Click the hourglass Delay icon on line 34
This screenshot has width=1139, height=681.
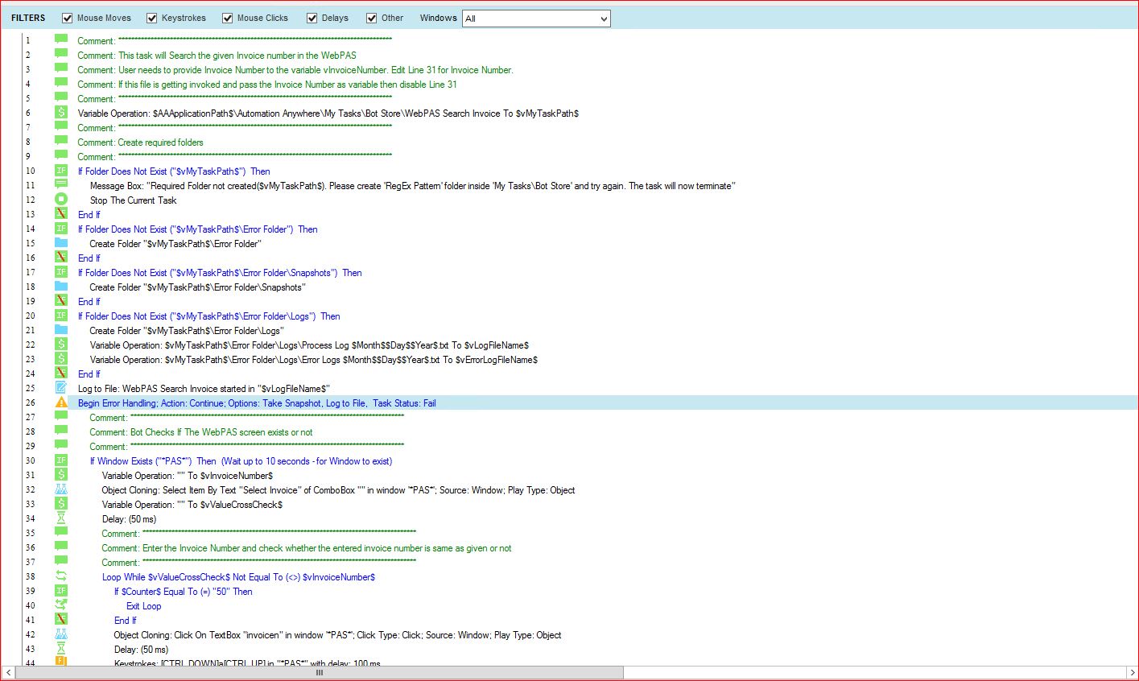pos(61,518)
